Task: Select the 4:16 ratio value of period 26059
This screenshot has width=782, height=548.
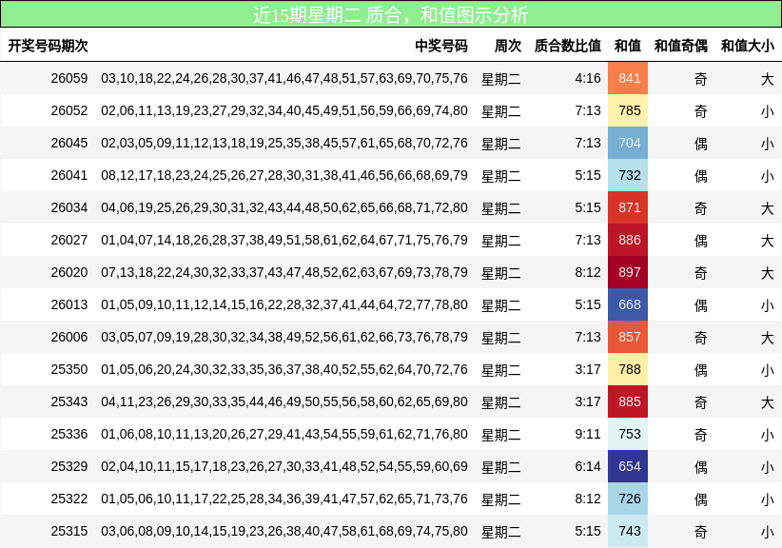Action: 587,79
